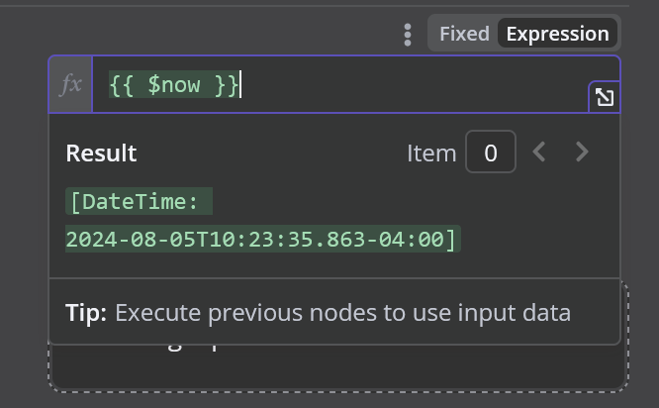Open the expanded expression editor icon
The width and height of the screenshot is (659, 408).
click(605, 97)
